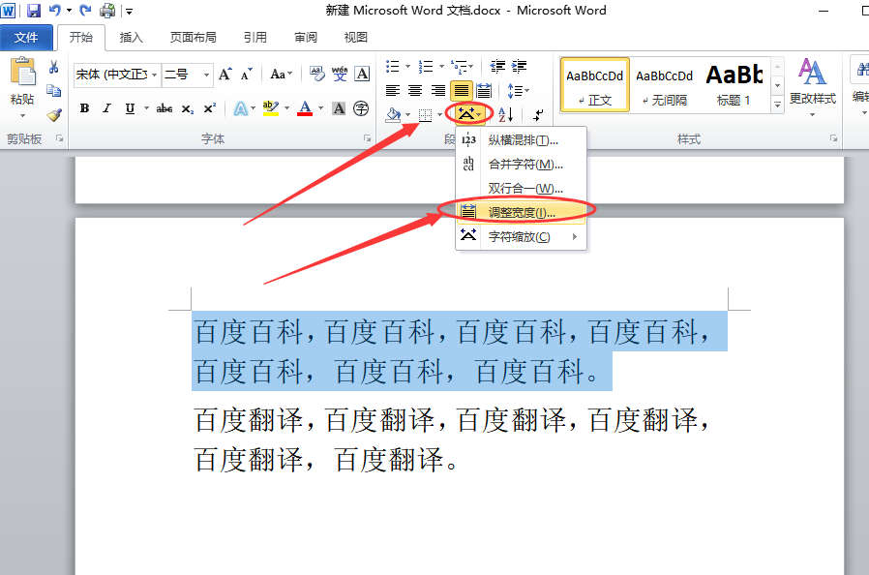Open the Bullets list dropdown arrow
This screenshot has height=575, width=869.
tap(408, 67)
